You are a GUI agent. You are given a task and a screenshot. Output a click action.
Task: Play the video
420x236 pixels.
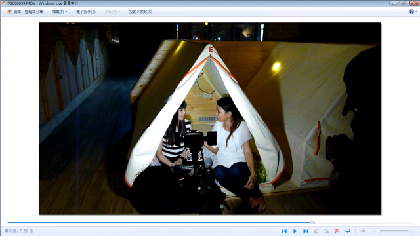pyautogui.click(x=295, y=231)
